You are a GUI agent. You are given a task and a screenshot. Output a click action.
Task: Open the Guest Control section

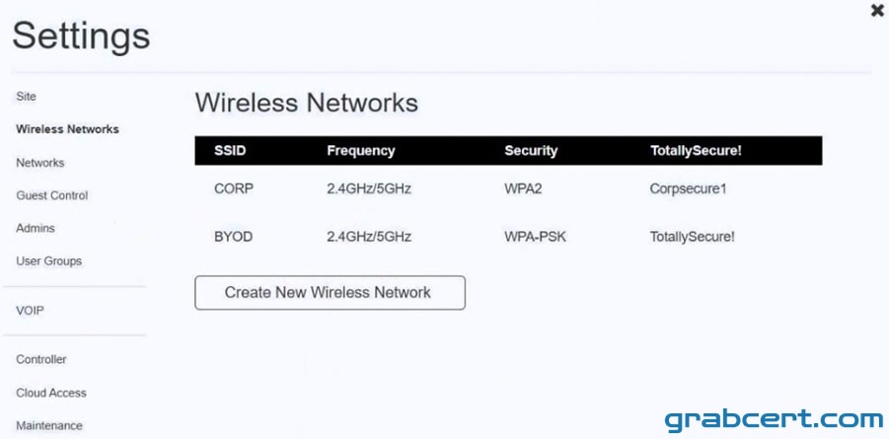point(52,195)
